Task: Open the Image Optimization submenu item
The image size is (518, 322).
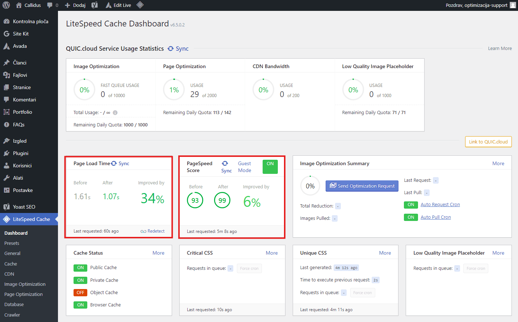Action: [25, 284]
